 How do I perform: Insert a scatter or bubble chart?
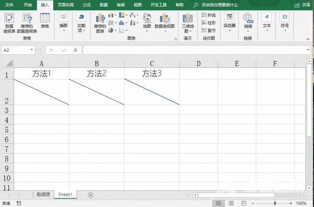[123, 30]
